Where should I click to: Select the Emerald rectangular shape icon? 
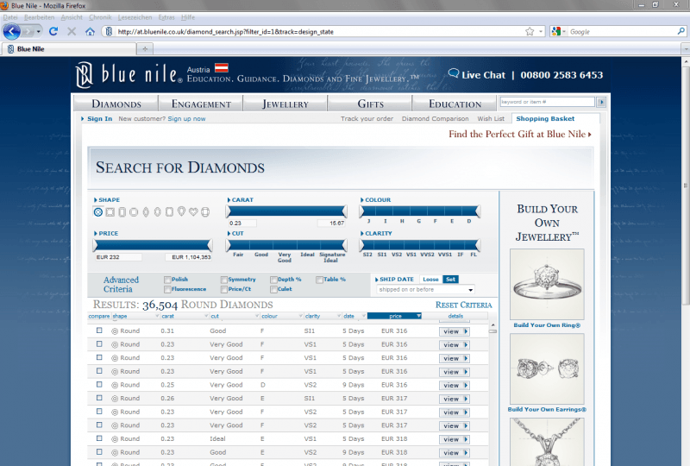click(x=122, y=212)
